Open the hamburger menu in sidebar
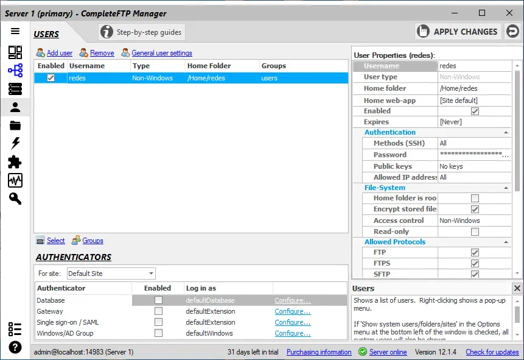Image resolution: width=524 pixels, height=360 pixels. point(15,32)
